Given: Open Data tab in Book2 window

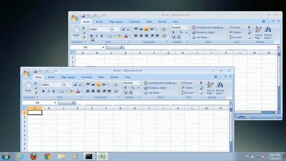Looking at the screenshot, I should click(x=101, y=77).
